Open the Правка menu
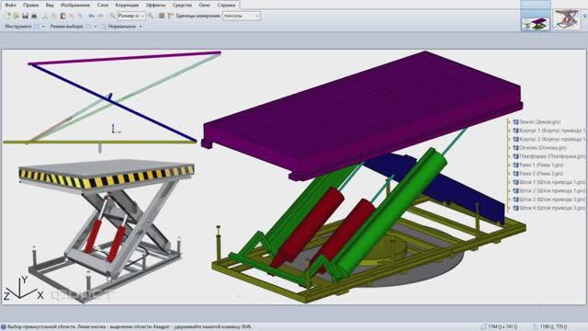 pyautogui.click(x=30, y=6)
